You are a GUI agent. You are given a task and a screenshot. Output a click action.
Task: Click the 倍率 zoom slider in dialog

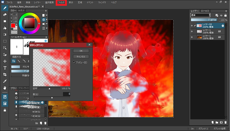pos(50,89)
